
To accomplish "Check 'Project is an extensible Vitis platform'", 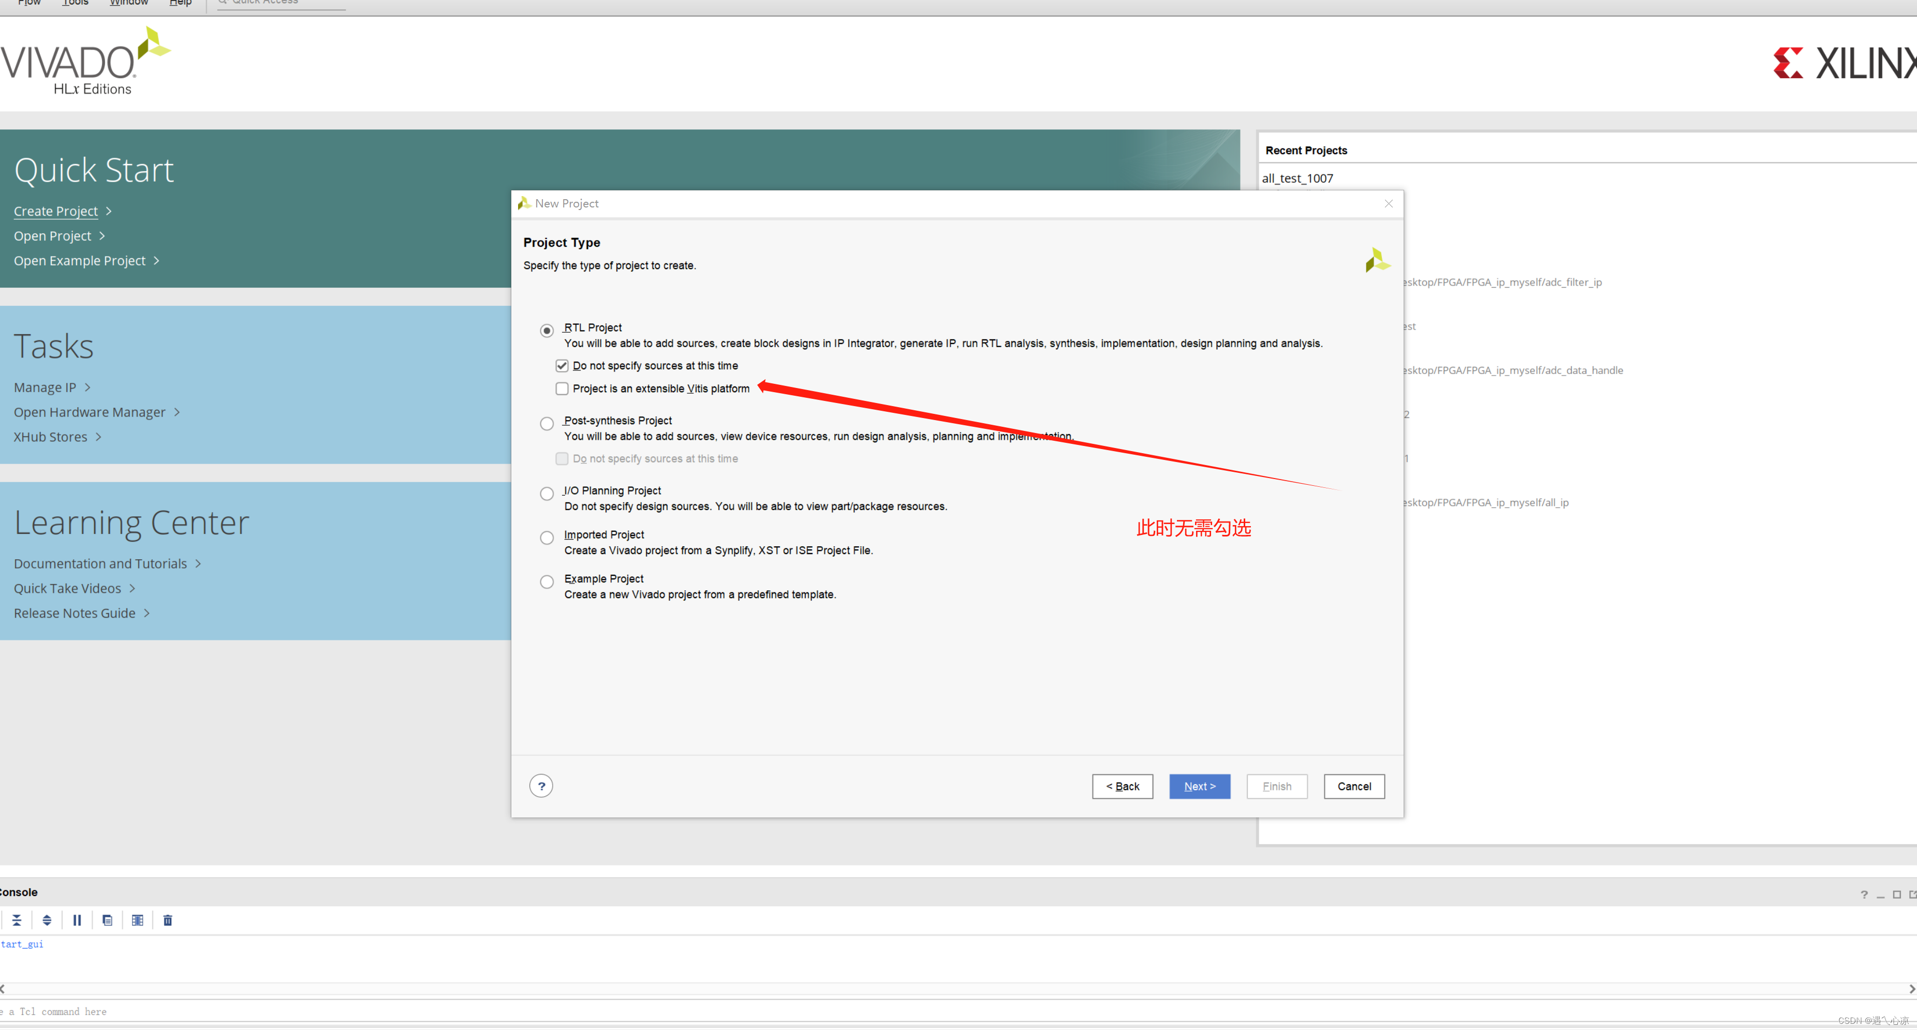I will [x=562, y=389].
